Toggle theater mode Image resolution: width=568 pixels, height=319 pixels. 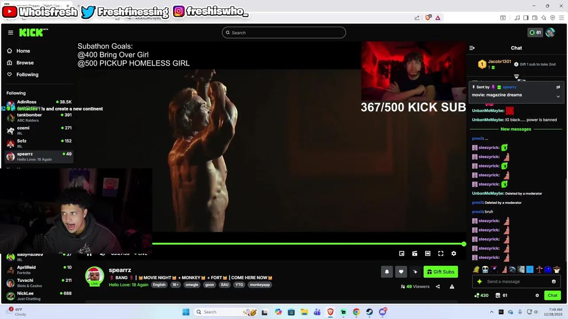(427, 253)
